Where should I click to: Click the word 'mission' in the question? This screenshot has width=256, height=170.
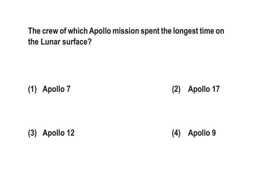(126, 31)
